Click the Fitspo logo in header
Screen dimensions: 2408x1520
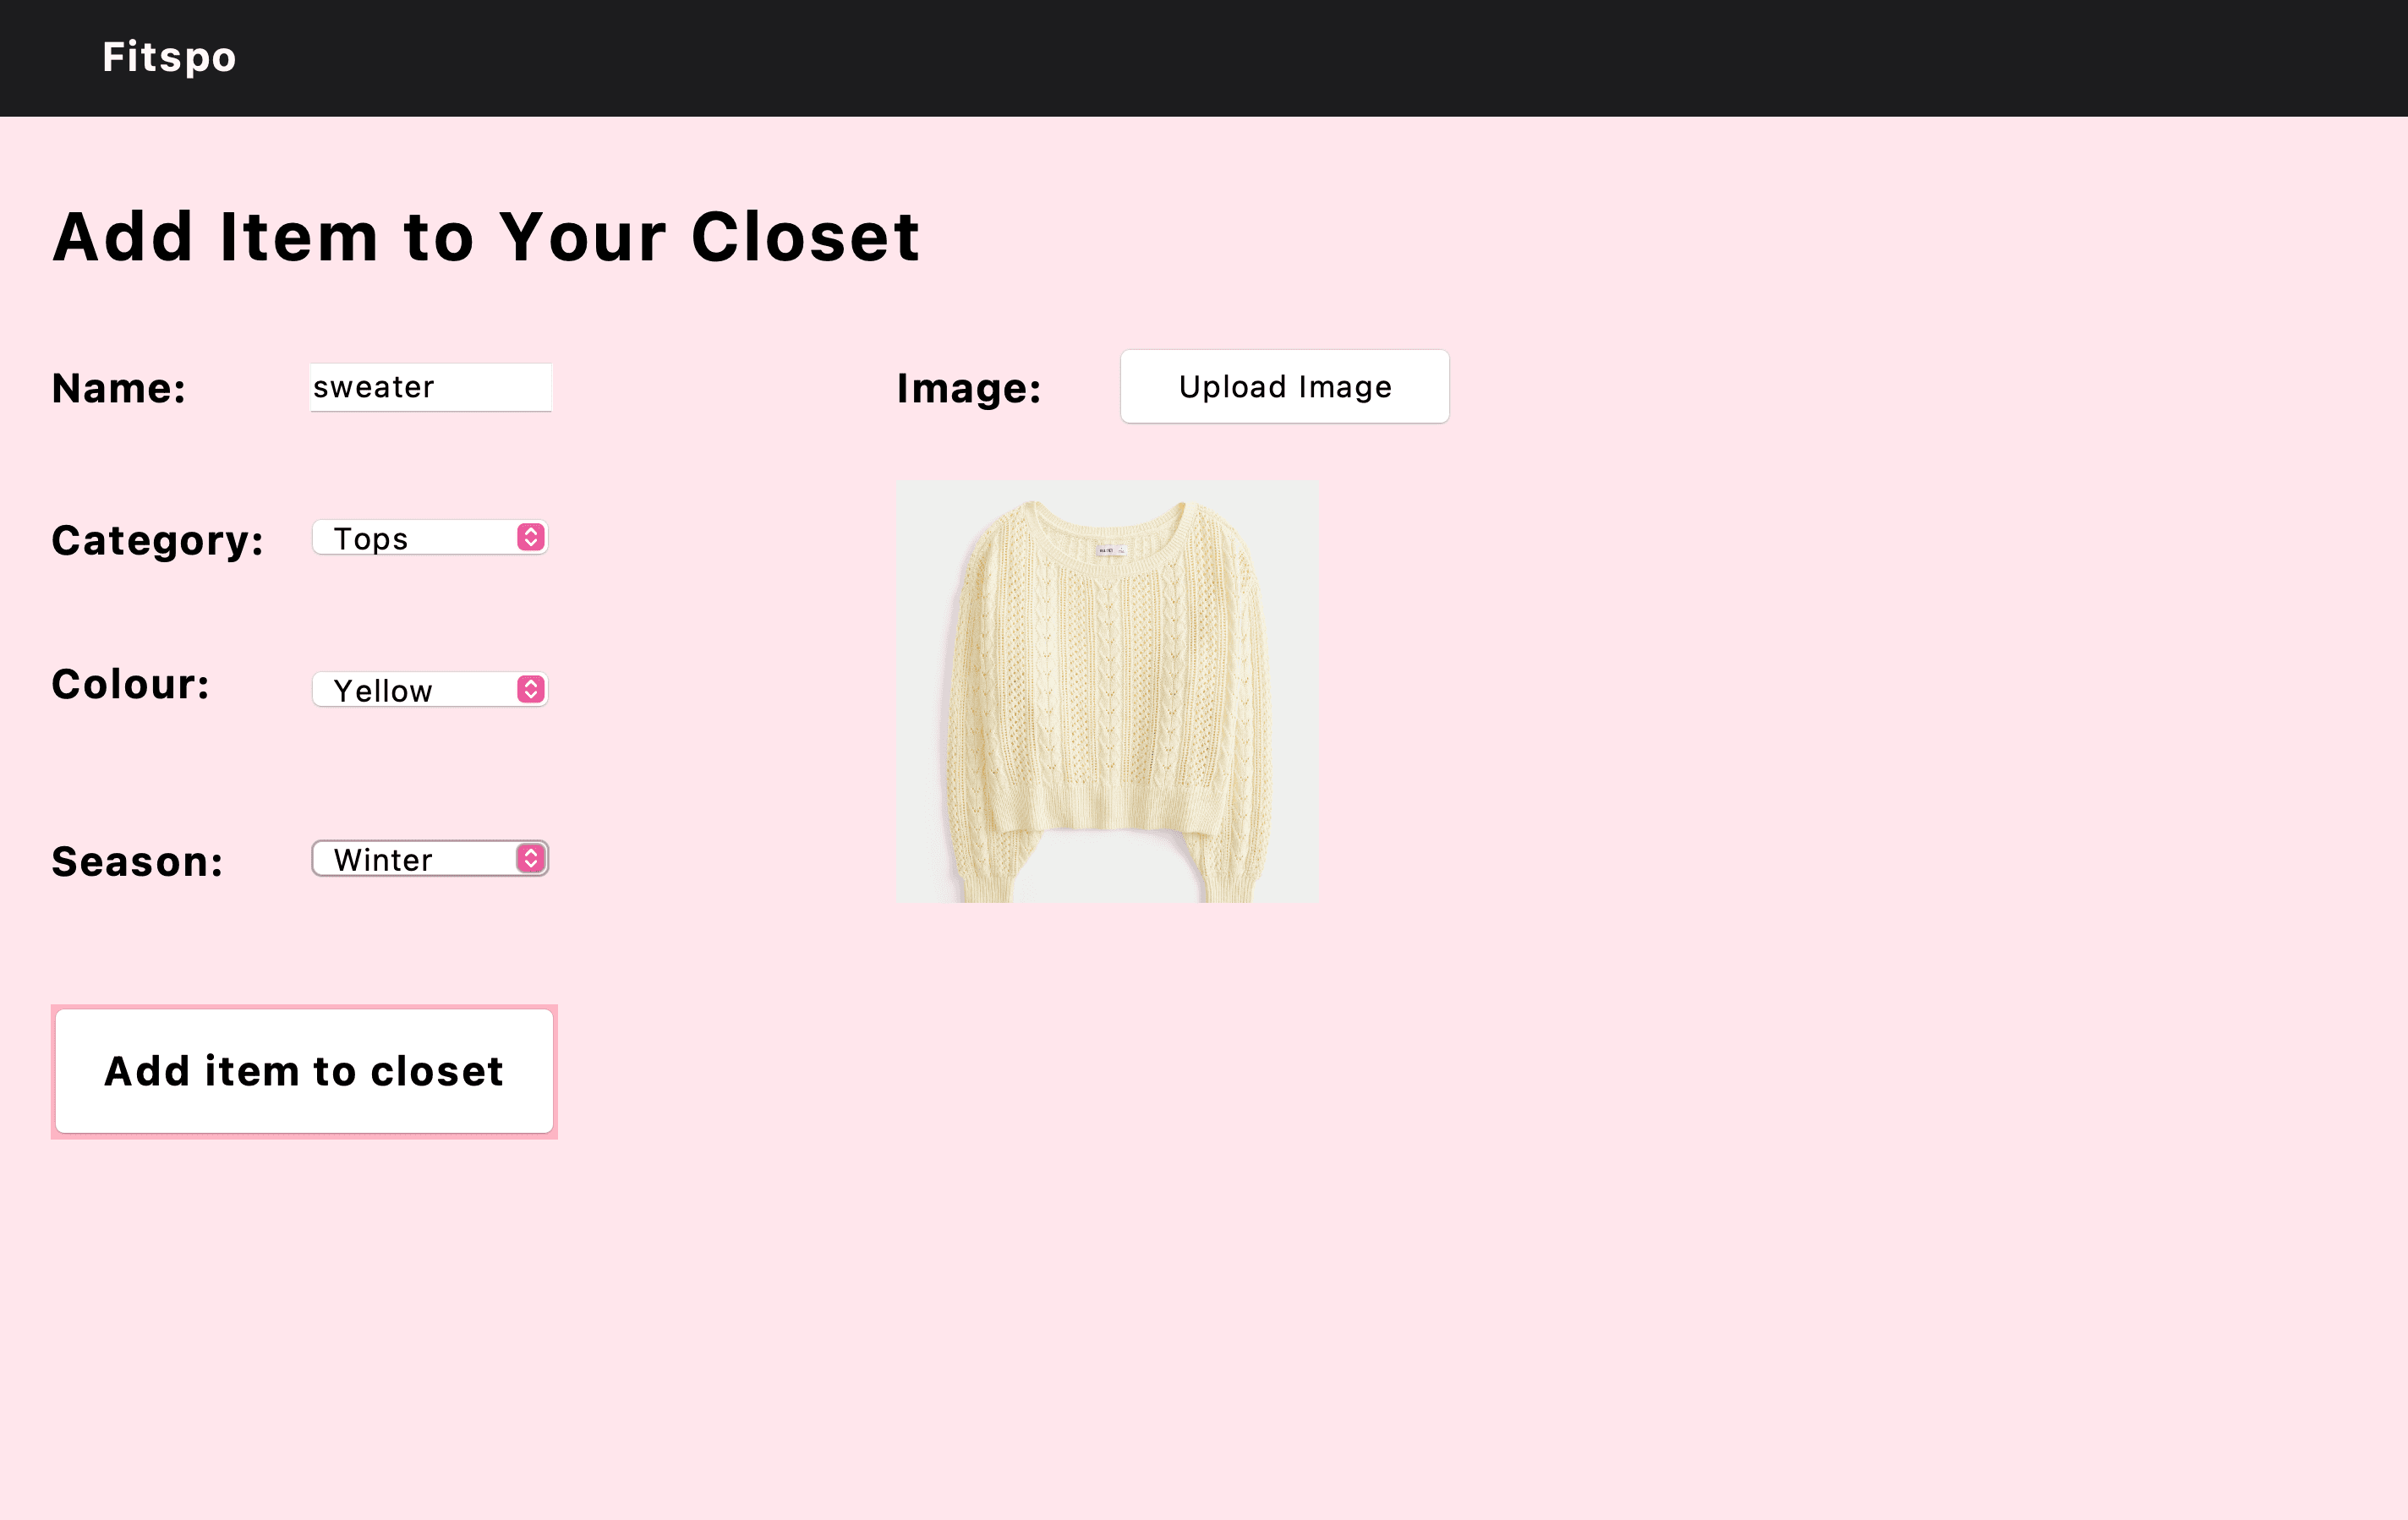[x=169, y=57]
